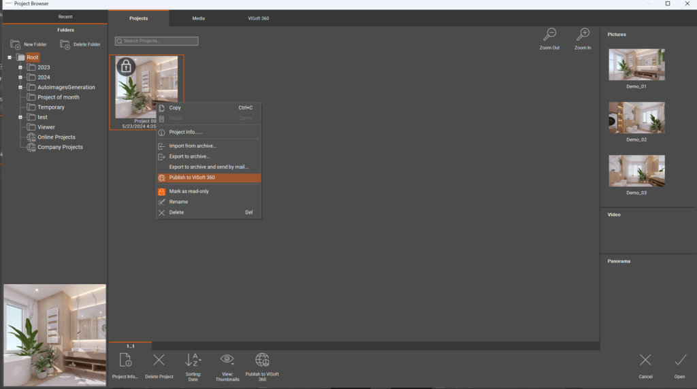
Task: Expand the AutoImagesGeneration folder node
Action: click(20, 88)
